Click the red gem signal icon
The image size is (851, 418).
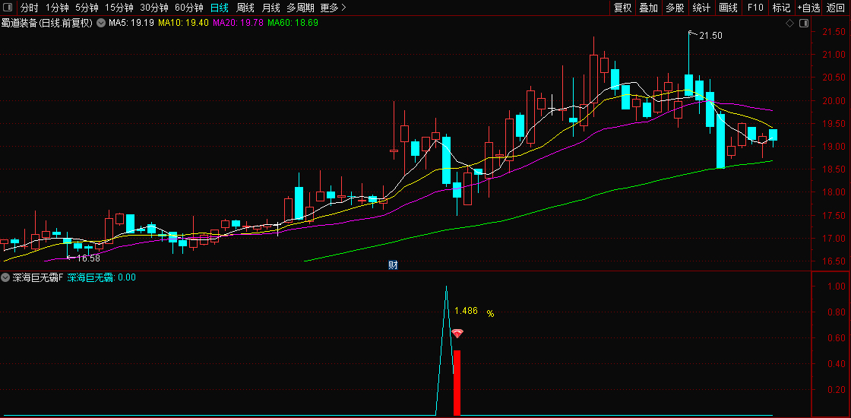coord(457,334)
